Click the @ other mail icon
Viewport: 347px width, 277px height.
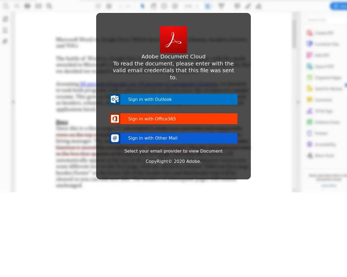point(115,138)
